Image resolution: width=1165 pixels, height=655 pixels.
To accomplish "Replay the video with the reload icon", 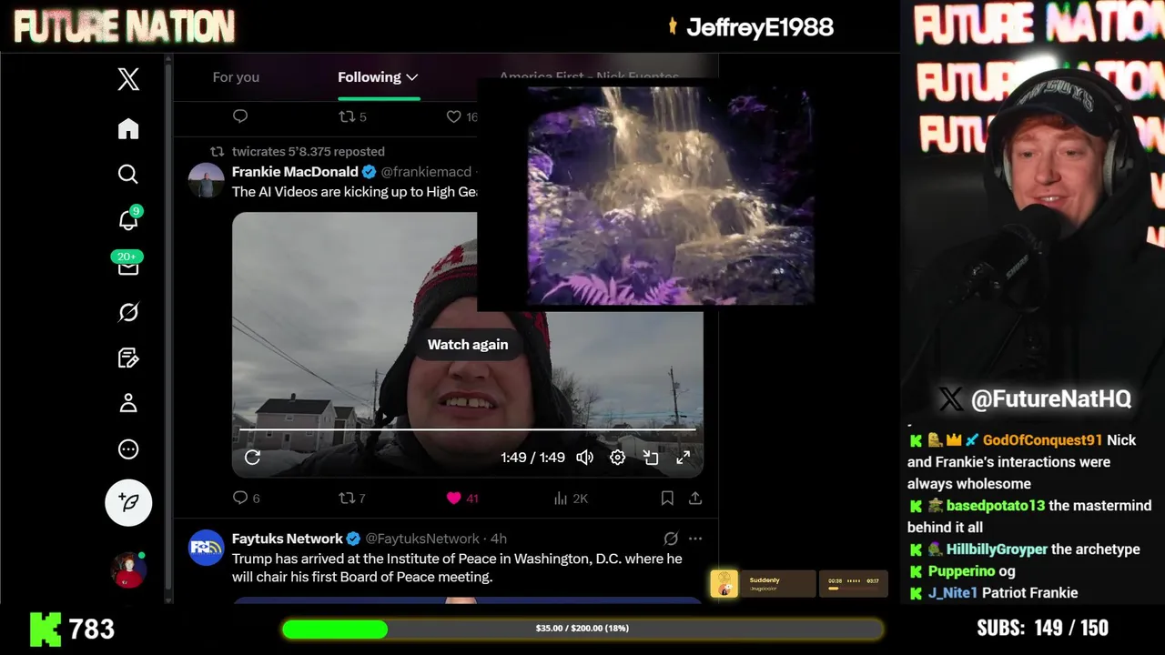I will pyautogui.click(x=253, y=458).
